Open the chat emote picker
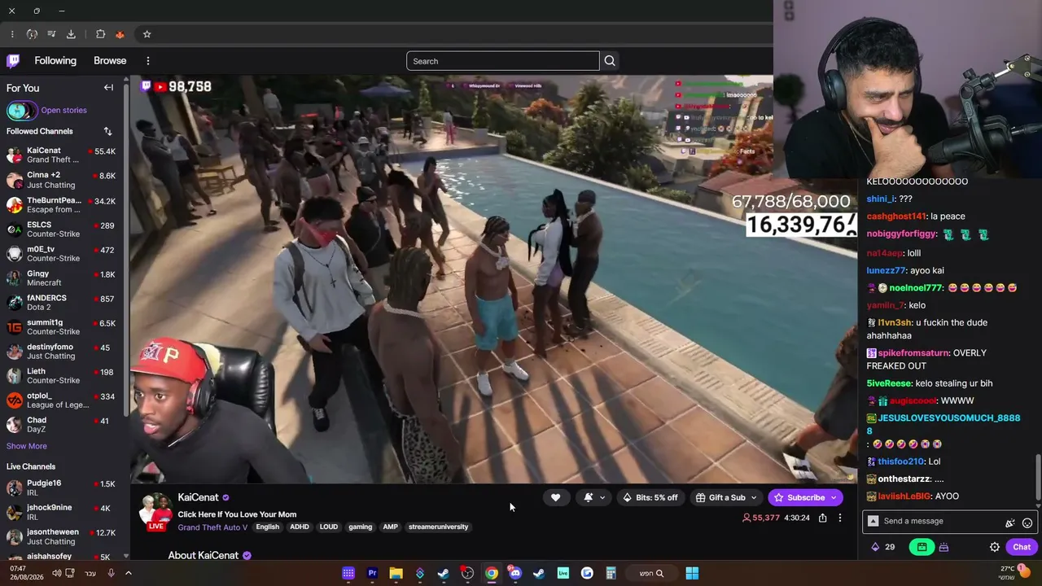The width and height of the screenshot is (1042, 586). (1027, 523)
